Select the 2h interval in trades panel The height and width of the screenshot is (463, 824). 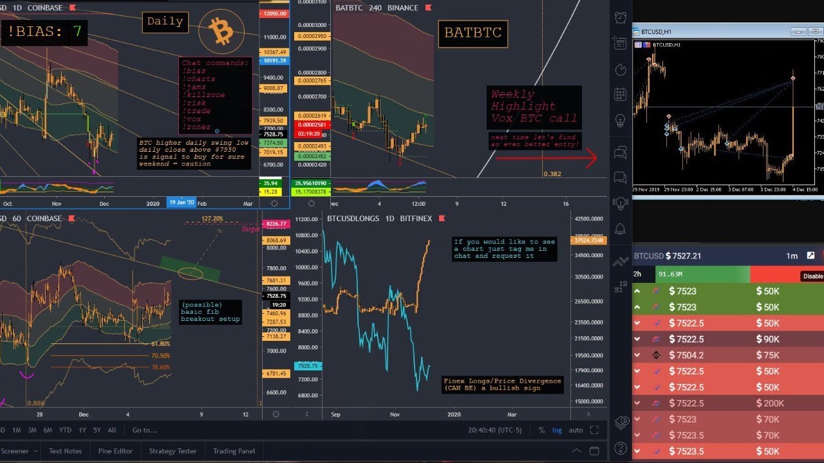pyautogui.click(x=639, y=274)
